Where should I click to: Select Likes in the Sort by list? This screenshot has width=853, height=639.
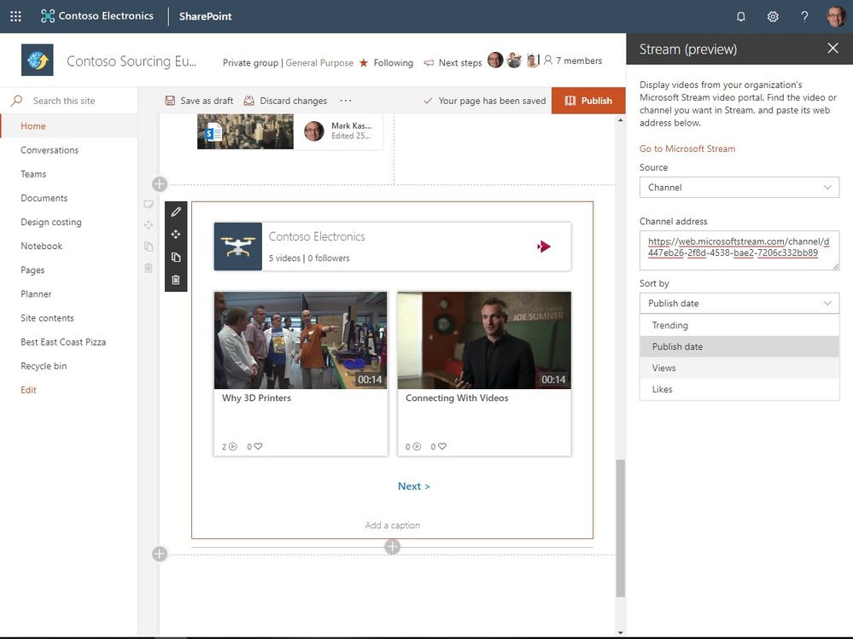click(x=739, y=389)
